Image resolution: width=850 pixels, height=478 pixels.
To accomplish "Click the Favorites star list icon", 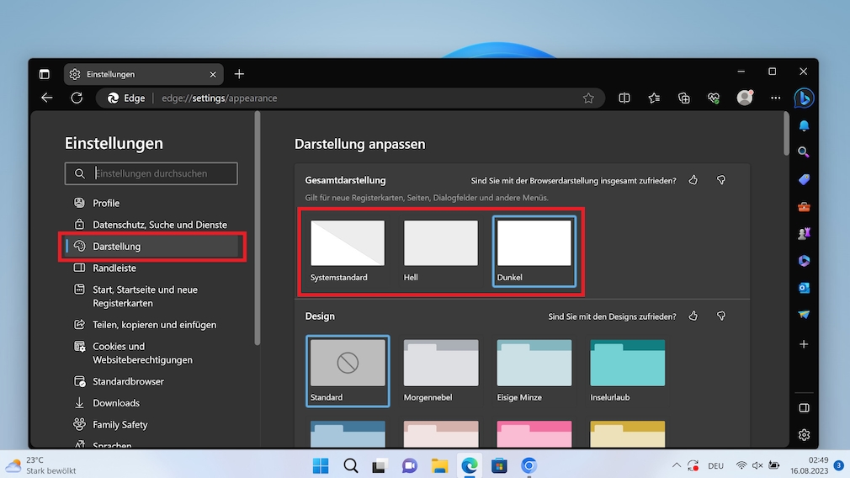I will coord(654,98).
